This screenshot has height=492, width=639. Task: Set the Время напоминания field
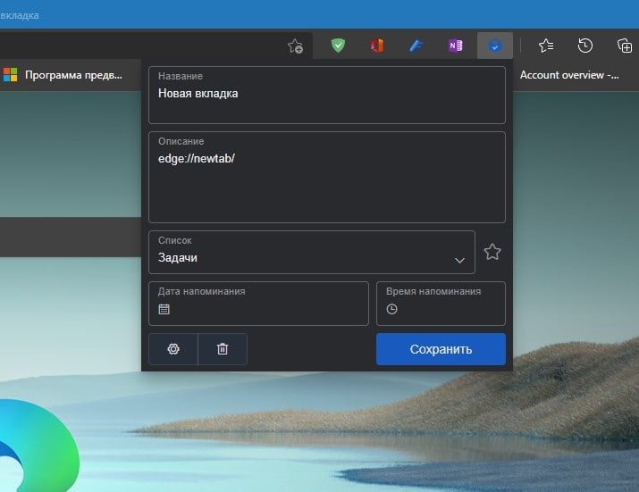[x=441, y=304]
